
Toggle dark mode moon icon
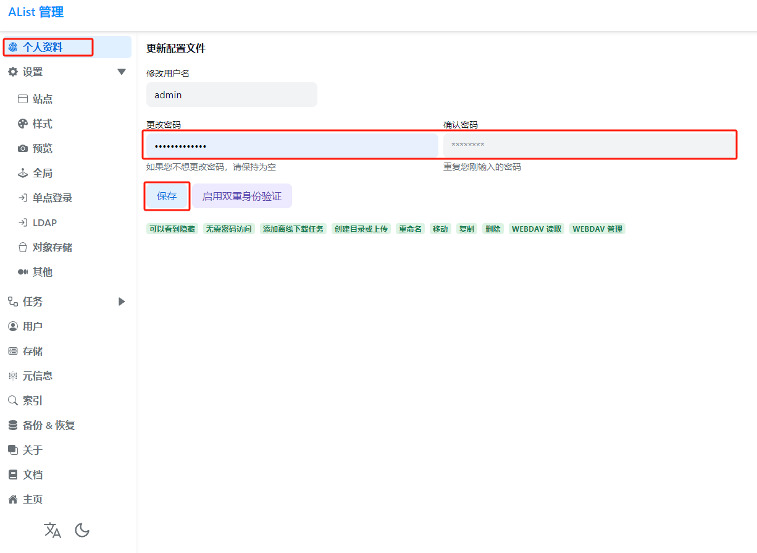[82, 530]
